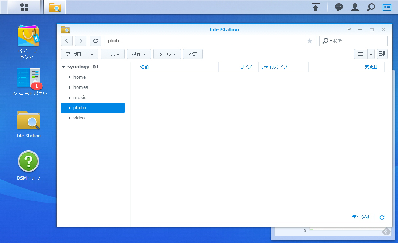398x243 pixels.
Task: Maximize the File Station window
Action: click(x=372, y=30)
